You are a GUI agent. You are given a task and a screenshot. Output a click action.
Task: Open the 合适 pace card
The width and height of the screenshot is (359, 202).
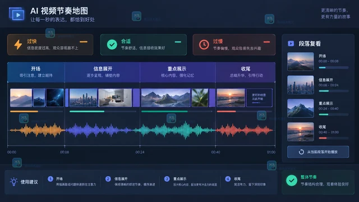pos(144,45)
